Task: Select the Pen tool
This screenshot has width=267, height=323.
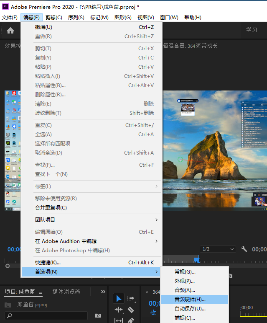Action: click(131, 320)
